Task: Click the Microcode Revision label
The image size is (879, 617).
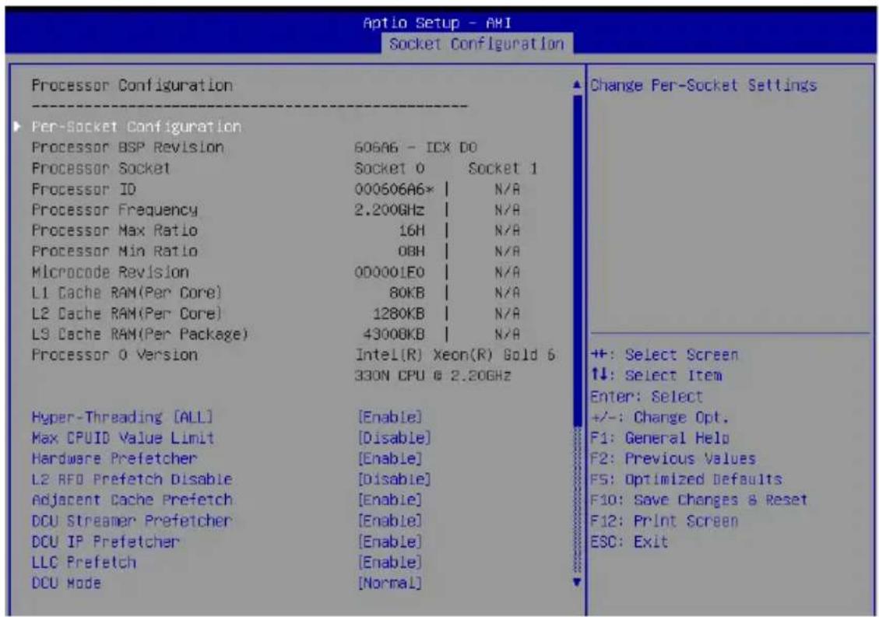Action: (110, 272)
